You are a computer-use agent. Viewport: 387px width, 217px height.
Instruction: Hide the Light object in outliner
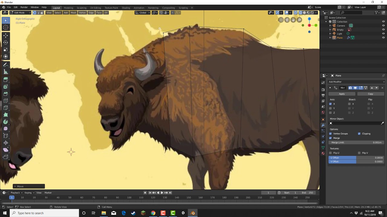(x=383, y=34)
